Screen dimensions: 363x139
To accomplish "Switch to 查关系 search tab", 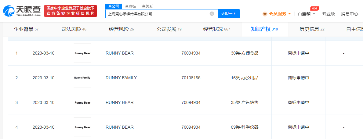I will tap(147, 6).
